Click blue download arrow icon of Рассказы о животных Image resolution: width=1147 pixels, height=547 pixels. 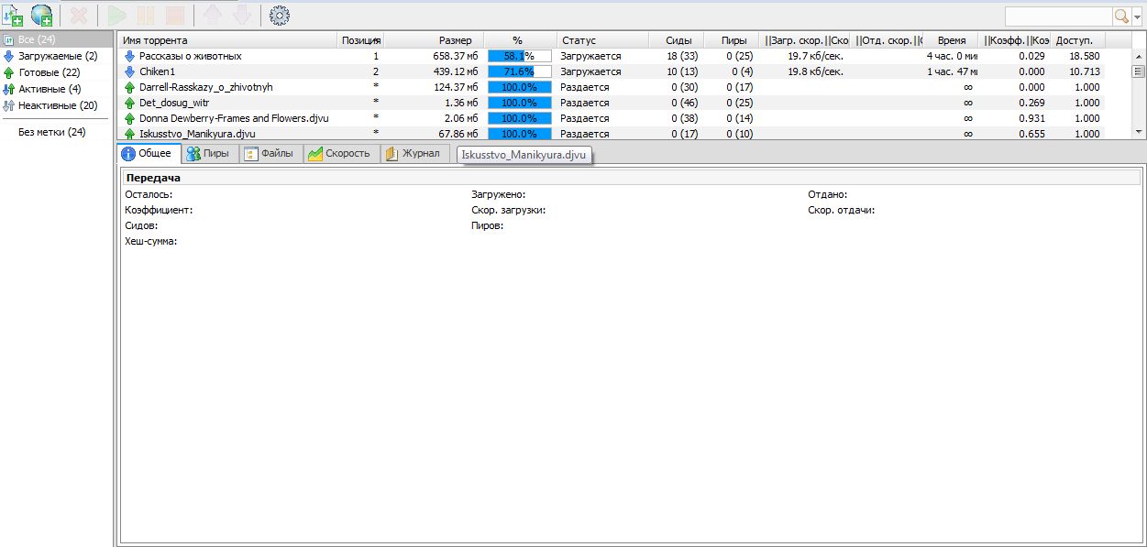pos(129,56)
